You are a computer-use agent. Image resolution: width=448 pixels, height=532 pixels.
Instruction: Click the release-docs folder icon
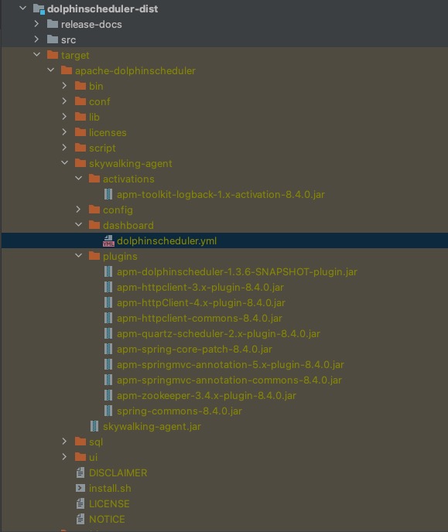[53, 24]
